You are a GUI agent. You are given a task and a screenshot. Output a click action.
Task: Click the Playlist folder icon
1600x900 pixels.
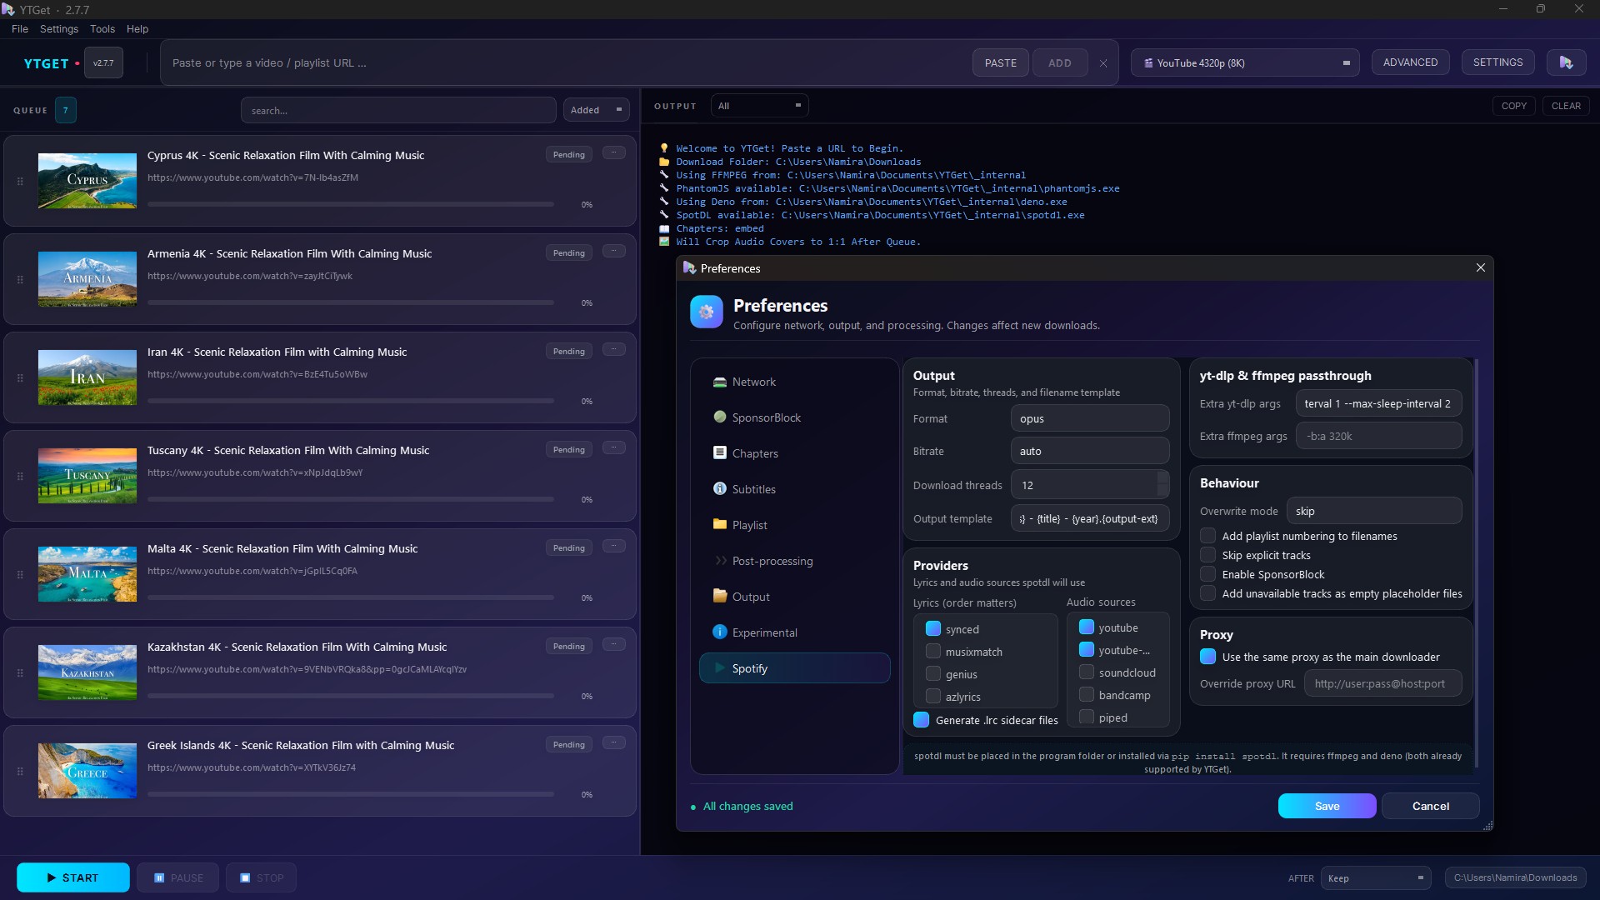tap(720, 524)
